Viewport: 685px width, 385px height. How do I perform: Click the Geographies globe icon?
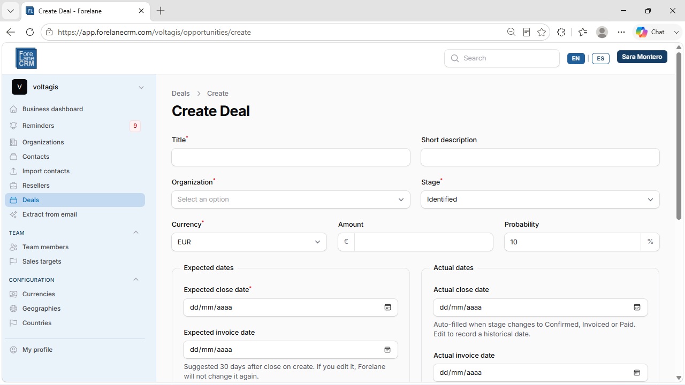point(13,309)
